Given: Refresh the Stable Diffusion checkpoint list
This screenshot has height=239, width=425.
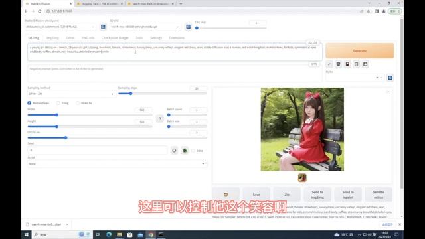Looking at the screenshot, I should pos(103,27).
